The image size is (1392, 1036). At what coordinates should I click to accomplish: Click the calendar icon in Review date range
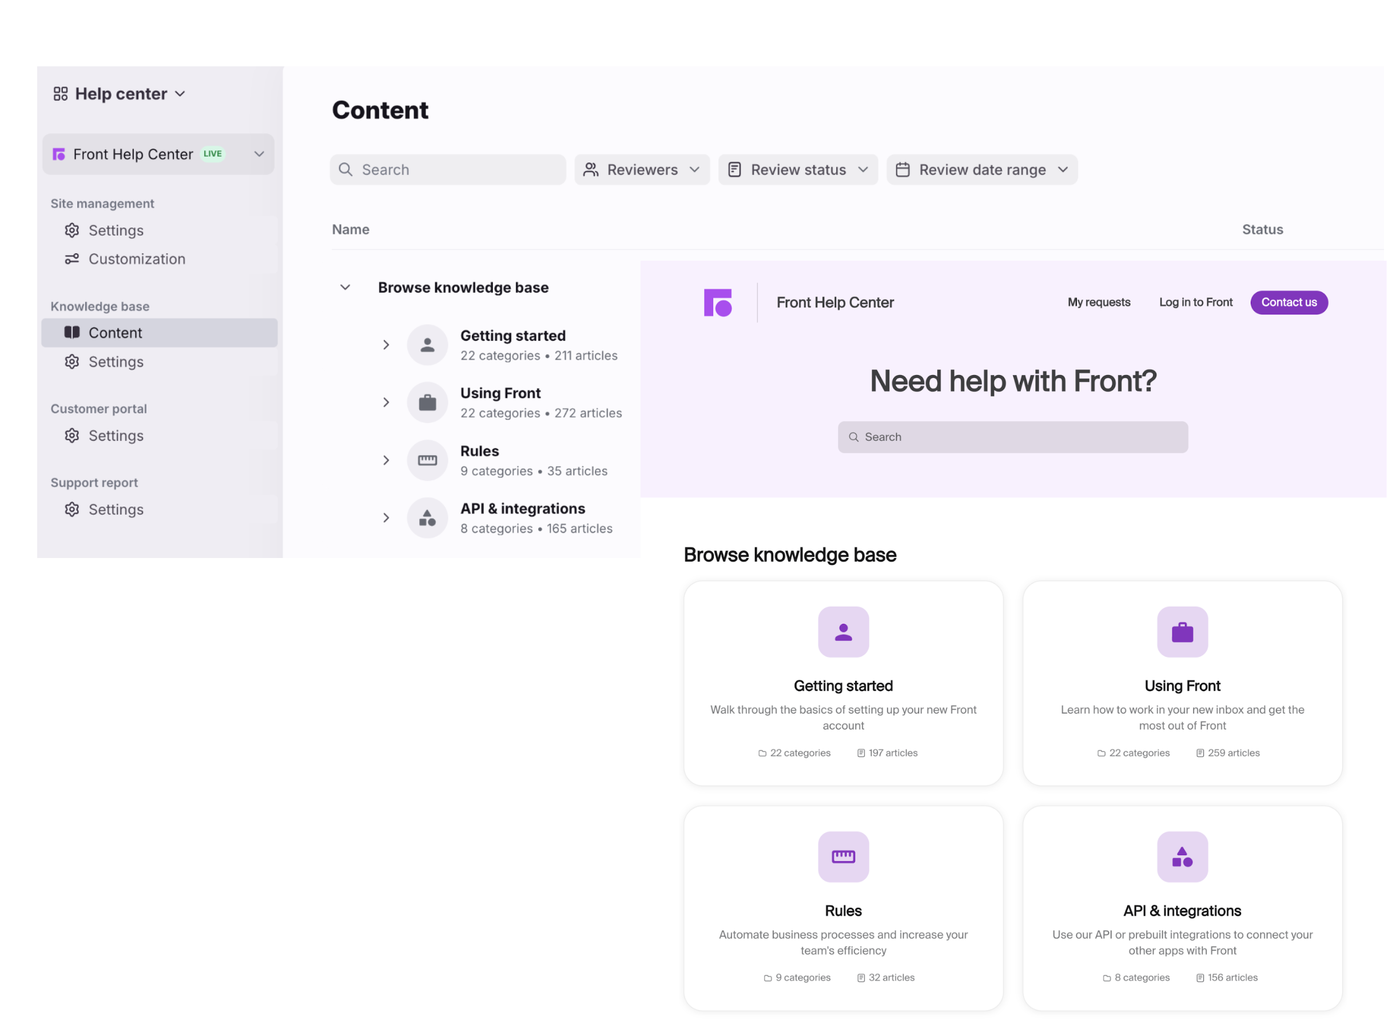point(902,170)
